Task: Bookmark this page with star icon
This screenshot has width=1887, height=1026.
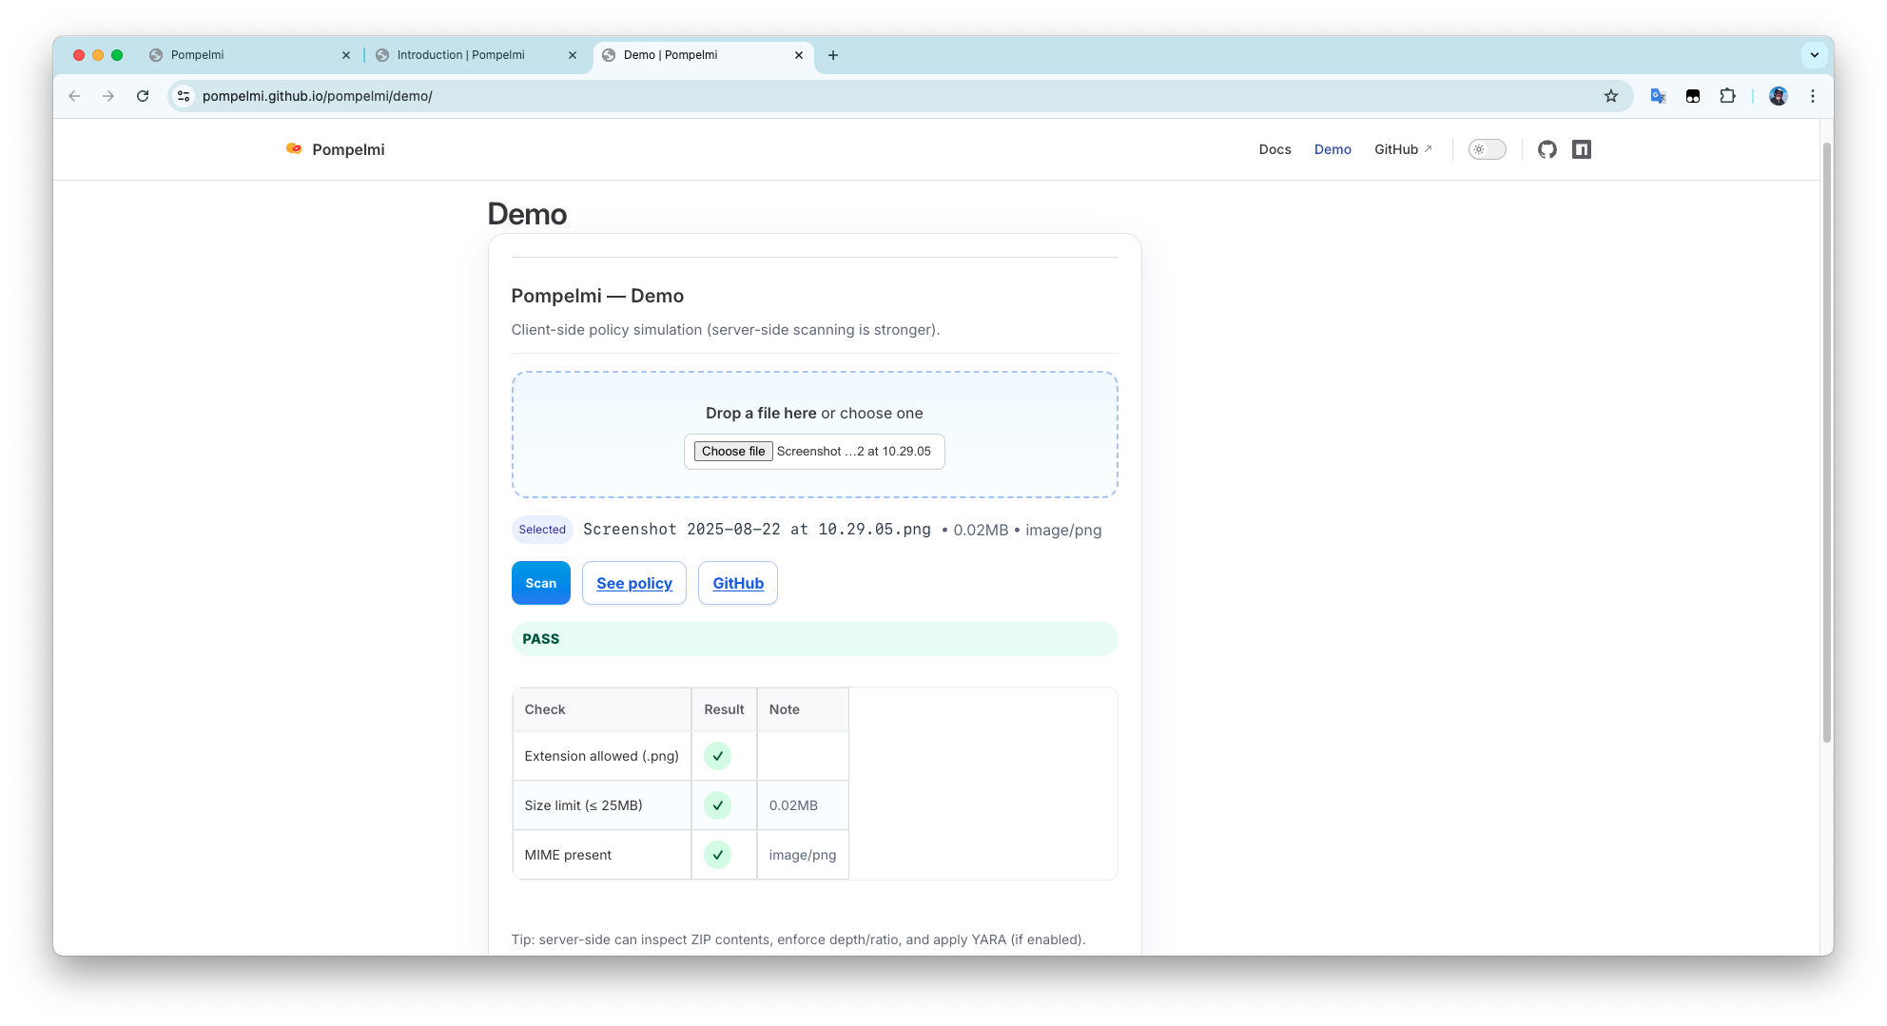Action: coord(1610,96)
